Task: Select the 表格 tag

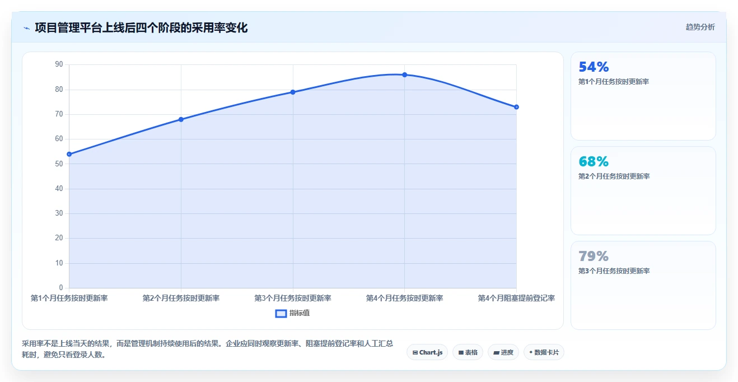Action: [468, 352]
